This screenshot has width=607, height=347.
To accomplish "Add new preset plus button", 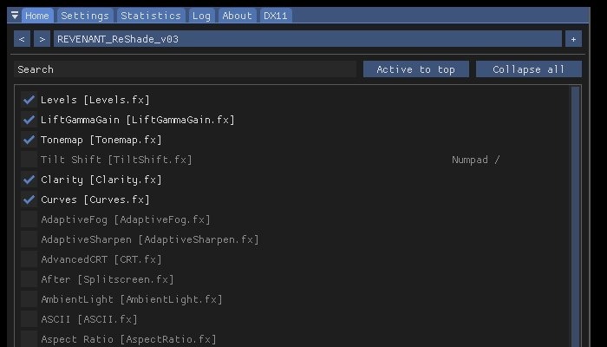I will (x=573, y=39).
